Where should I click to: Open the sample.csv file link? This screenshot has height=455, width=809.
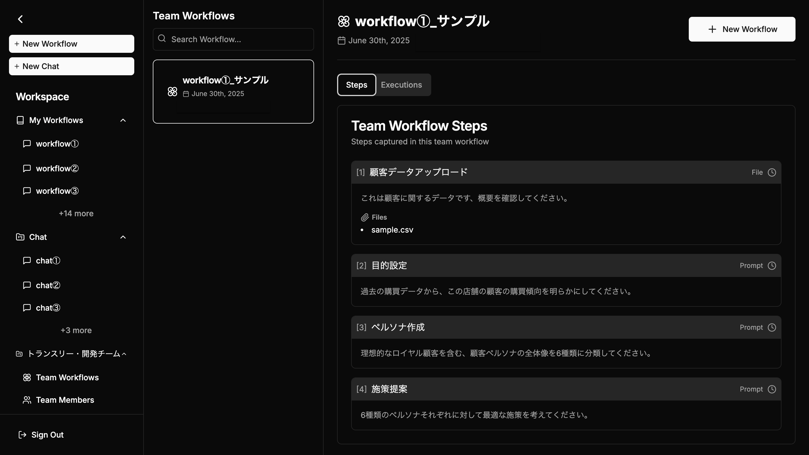(x=392, y=230)
